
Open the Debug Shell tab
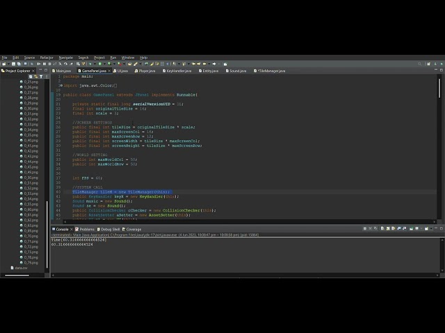(x=108, y=229)
